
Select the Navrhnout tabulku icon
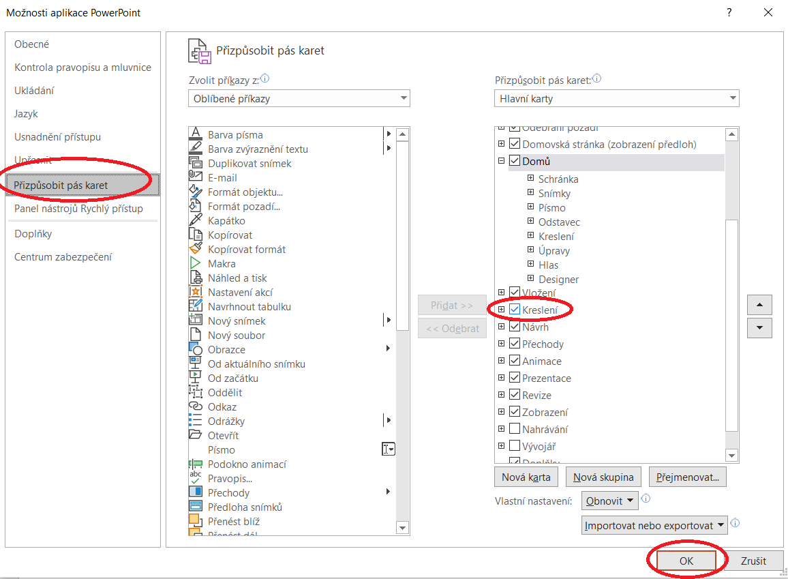pos(195,306)
